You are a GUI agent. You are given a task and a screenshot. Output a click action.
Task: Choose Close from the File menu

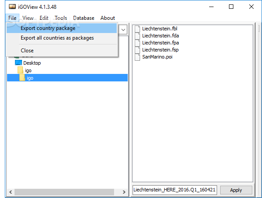[62, 51]
